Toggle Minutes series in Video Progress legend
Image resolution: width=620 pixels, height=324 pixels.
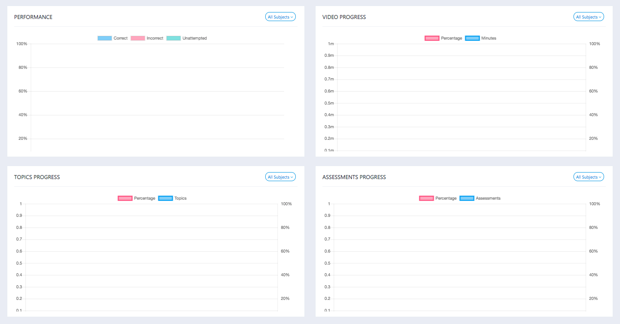(480, 38)
